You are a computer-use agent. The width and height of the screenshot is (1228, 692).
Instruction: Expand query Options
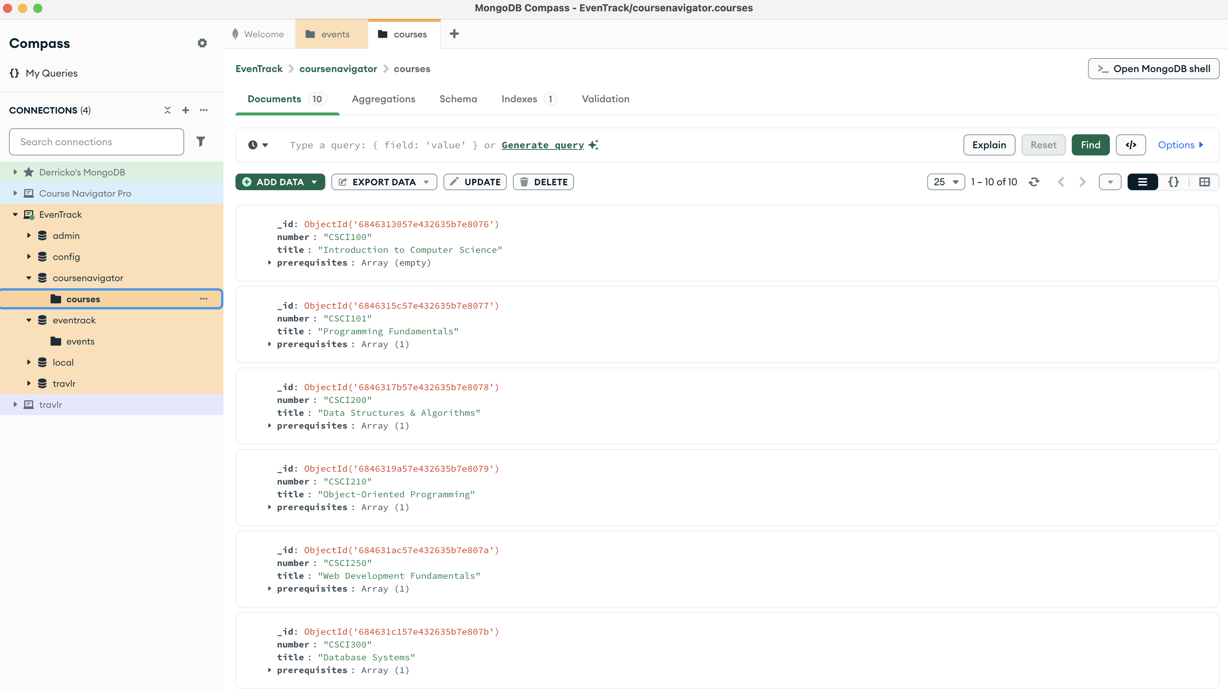coord(1181,145)
